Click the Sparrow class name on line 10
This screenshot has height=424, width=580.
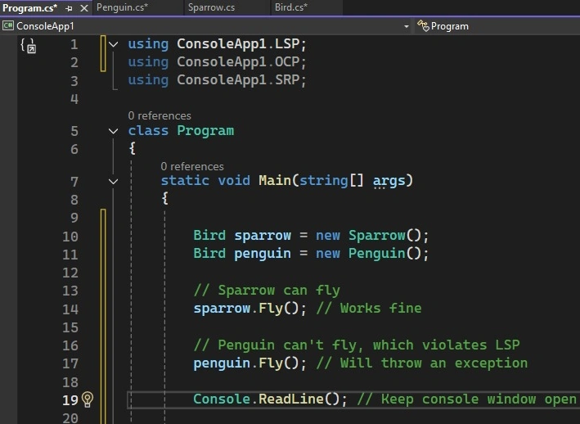377,235
